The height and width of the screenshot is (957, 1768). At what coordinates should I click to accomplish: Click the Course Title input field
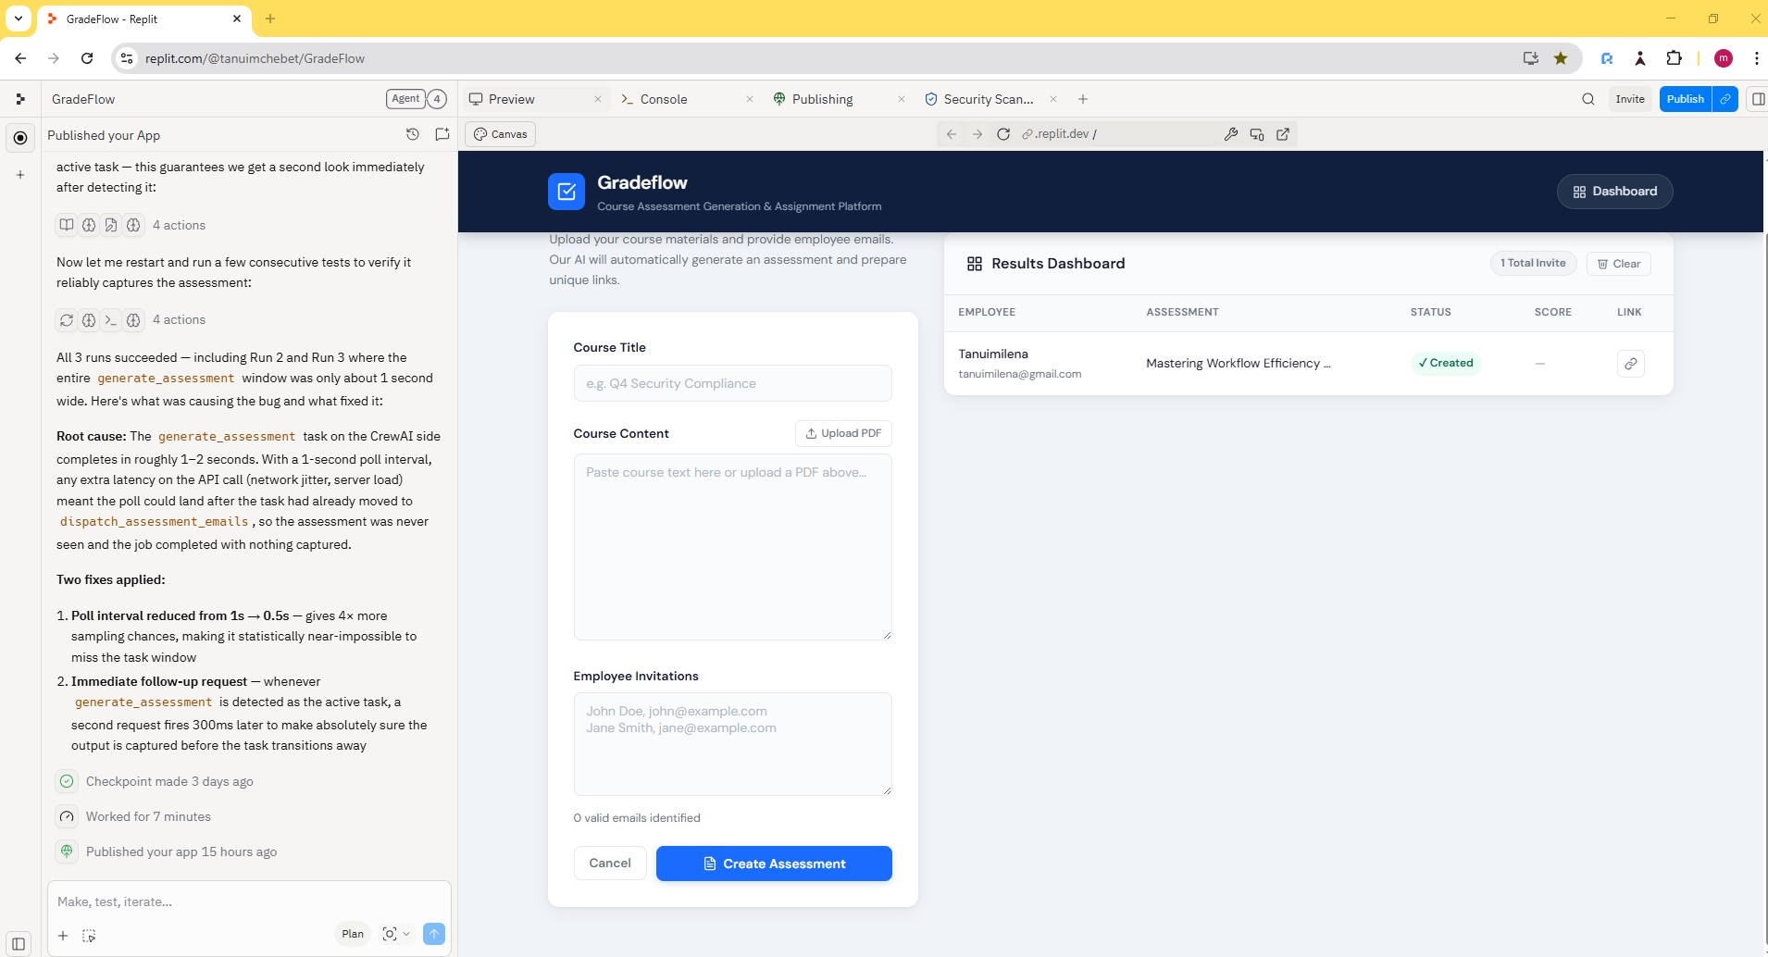(731, 382)
